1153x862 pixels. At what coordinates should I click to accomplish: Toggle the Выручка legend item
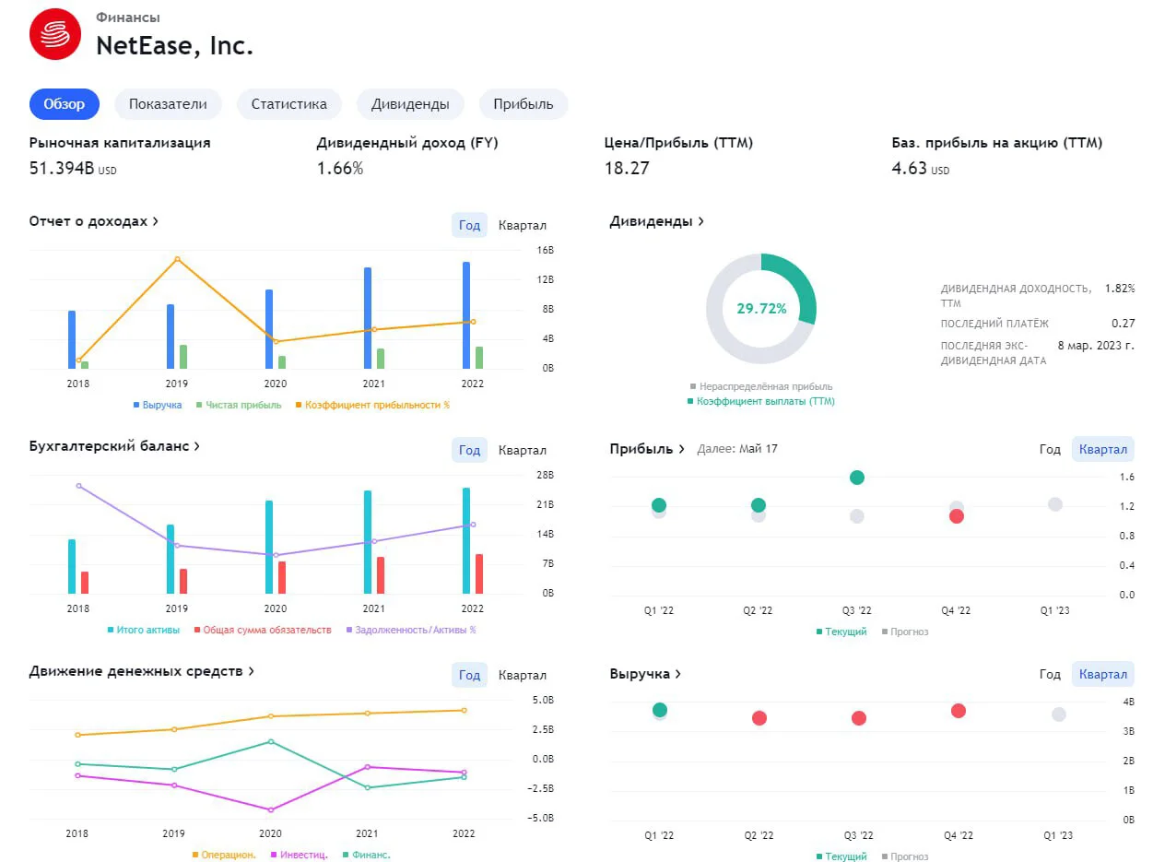click(x=158, y=405)
